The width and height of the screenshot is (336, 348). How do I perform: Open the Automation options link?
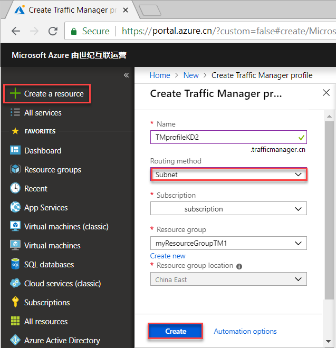click(245, 331)
